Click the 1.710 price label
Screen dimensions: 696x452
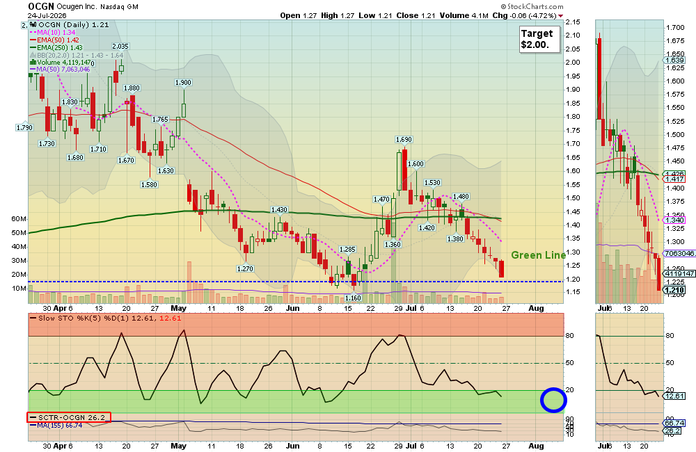coord(98,149)
